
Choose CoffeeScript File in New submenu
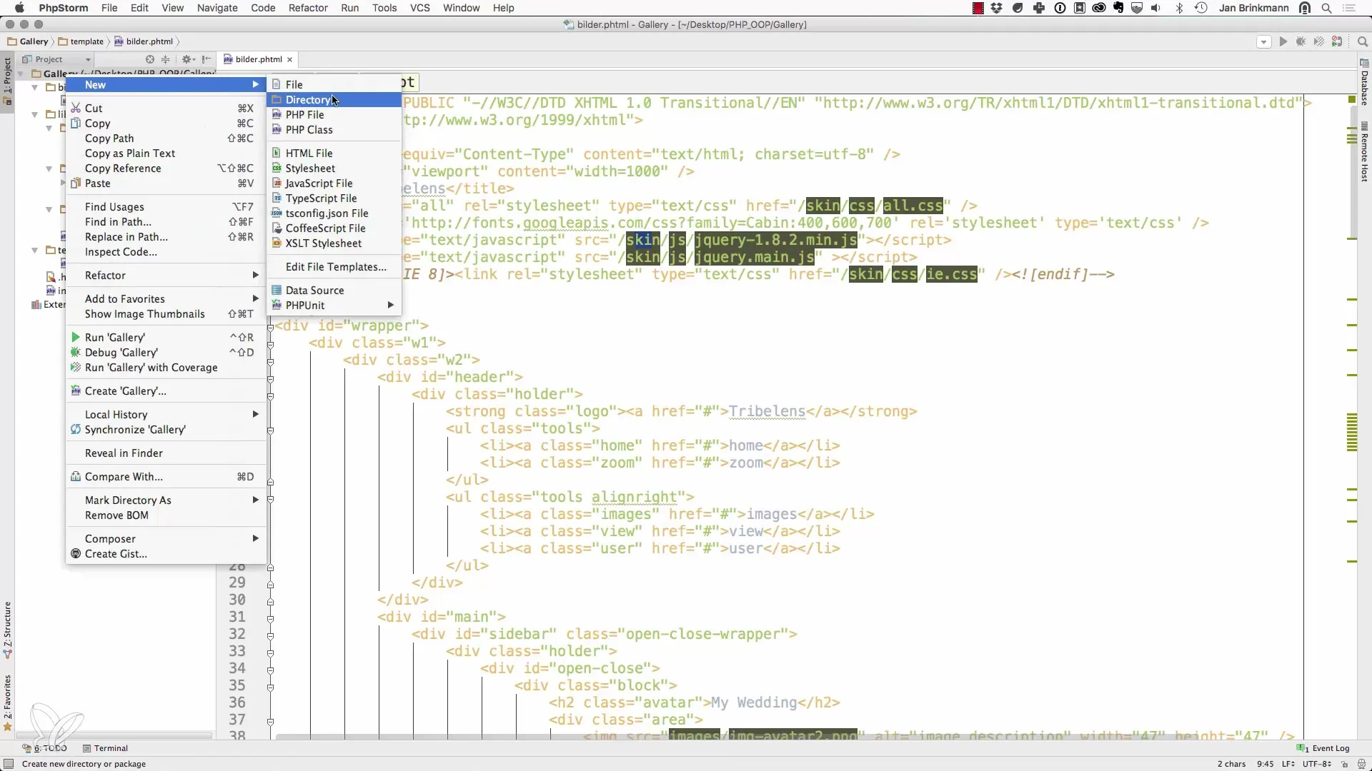click(x=334, y=228)
